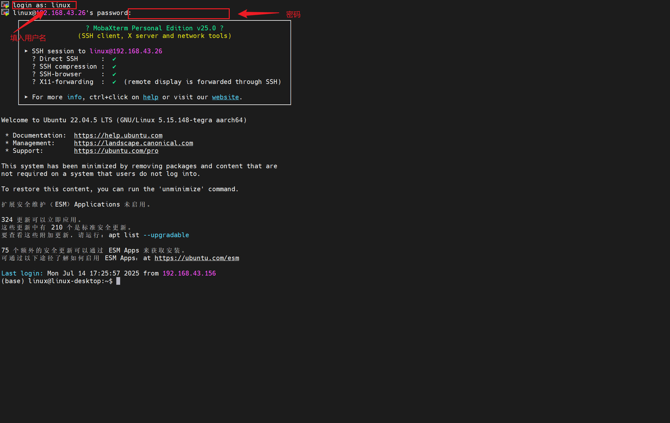Click checkmark beside X11-forwarding

tap(114, 82)
